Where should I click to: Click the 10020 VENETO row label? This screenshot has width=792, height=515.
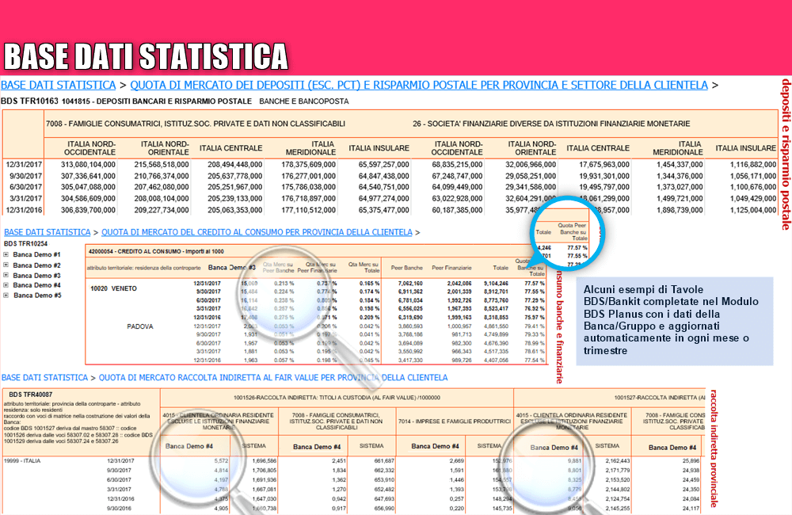[113, 288]
